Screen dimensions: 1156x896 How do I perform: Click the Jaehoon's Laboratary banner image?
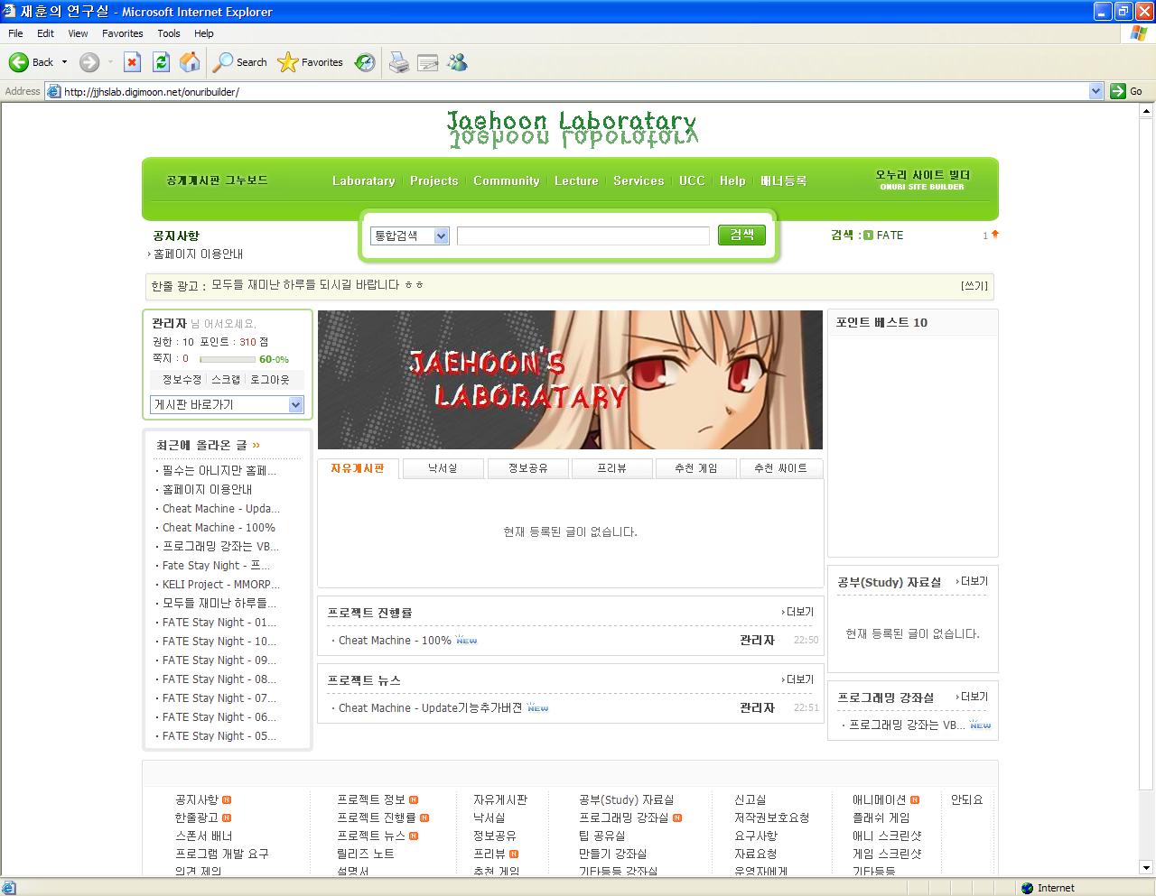click(570, 380)
